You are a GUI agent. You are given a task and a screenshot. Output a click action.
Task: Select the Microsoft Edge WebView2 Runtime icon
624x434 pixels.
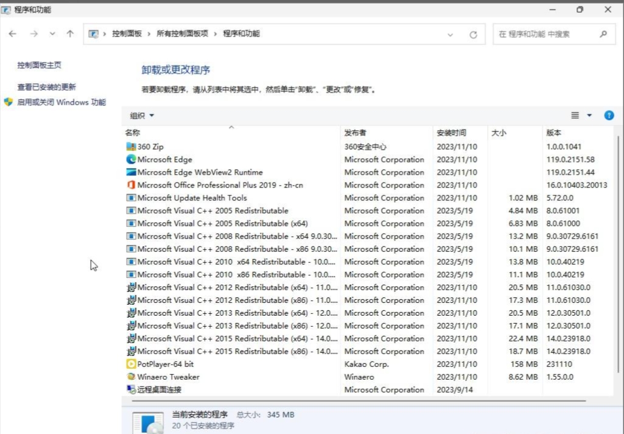click(131, 172)
